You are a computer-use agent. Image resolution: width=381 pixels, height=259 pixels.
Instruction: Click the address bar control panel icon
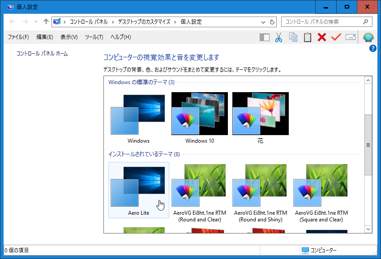pos(57,21)
